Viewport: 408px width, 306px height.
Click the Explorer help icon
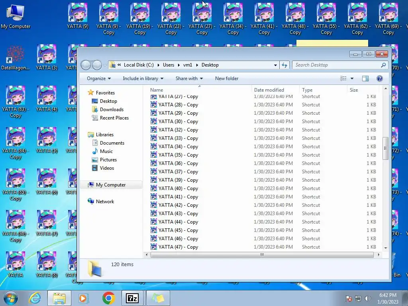click(x=380, y=78)
